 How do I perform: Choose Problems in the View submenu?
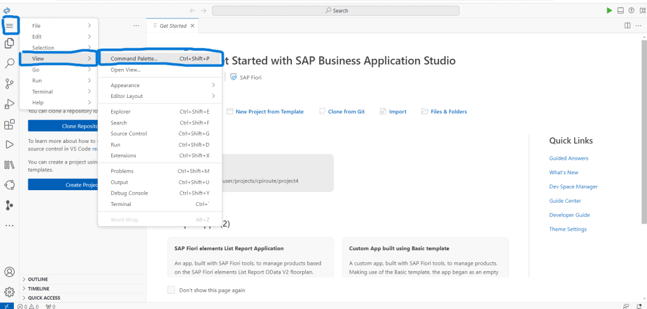[x=160, y=171]
